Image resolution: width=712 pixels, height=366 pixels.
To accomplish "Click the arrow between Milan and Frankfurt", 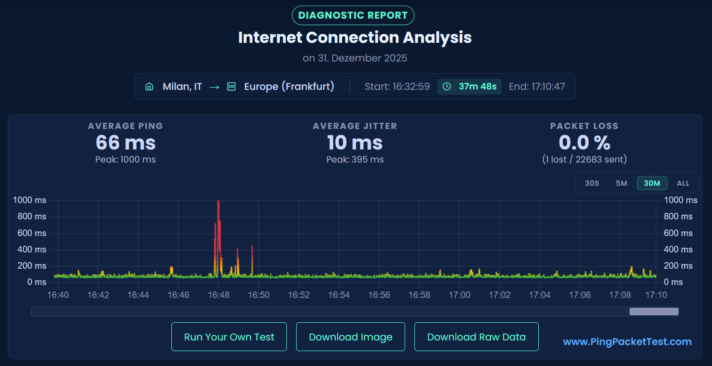I will pos(214,86).
